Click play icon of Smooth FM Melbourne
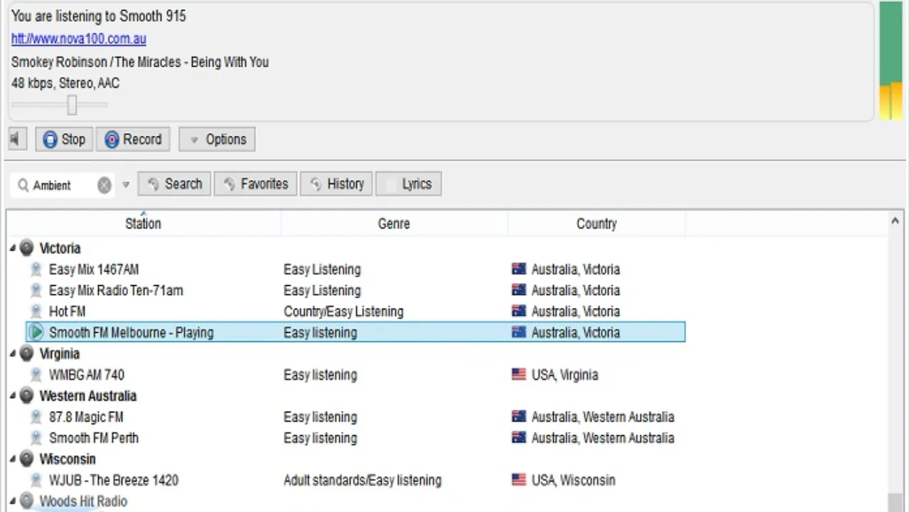Screen dimensions: 910x512 coord(36,332)
